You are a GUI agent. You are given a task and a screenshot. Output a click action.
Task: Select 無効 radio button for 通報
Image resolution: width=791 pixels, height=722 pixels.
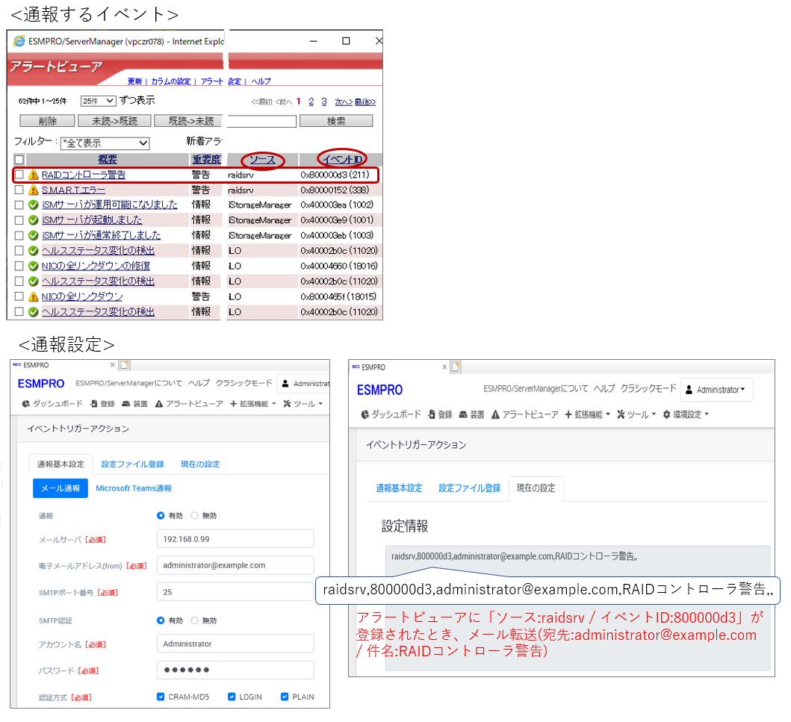[x=195, y=515]
